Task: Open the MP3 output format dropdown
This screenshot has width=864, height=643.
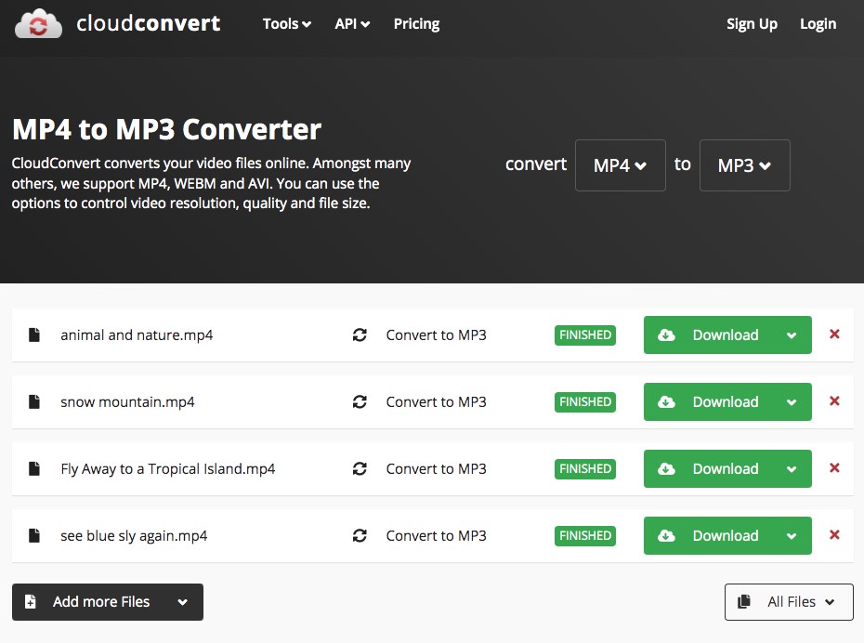Action: [744, 164]
